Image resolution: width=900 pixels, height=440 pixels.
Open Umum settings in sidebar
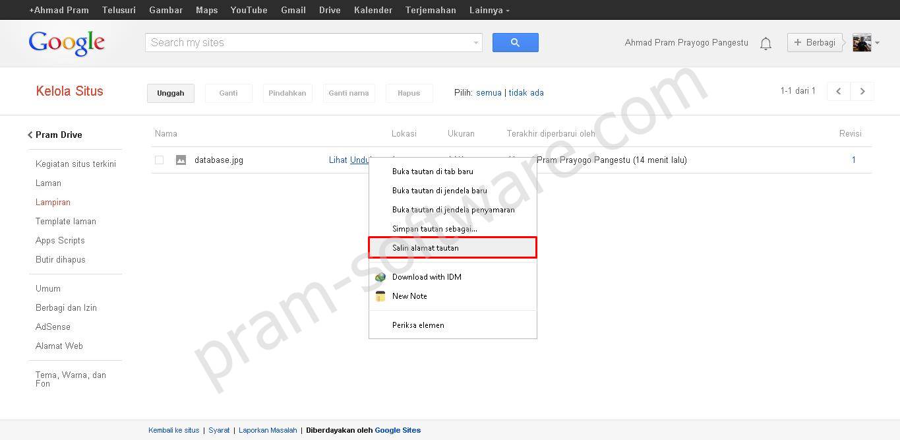pyautogui.click(x=48, y=288)
